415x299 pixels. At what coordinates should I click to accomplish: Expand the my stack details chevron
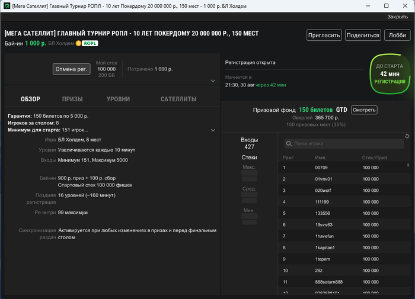(213, 81)
